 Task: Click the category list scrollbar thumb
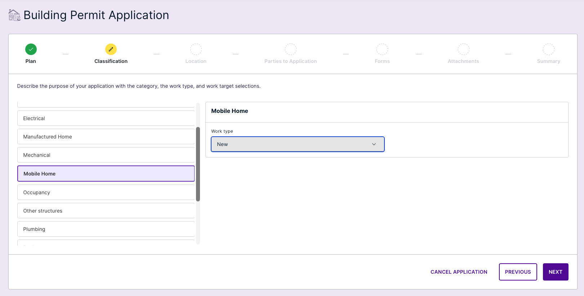pyautogui.click(x=198, y=164)
